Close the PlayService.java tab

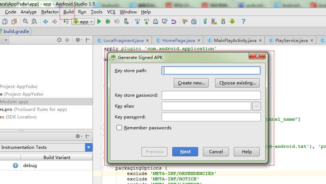[x=312, y=40]
